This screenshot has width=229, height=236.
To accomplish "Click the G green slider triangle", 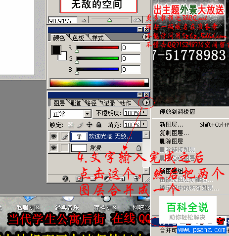I will pyautogui.click(x=77, y=62).
